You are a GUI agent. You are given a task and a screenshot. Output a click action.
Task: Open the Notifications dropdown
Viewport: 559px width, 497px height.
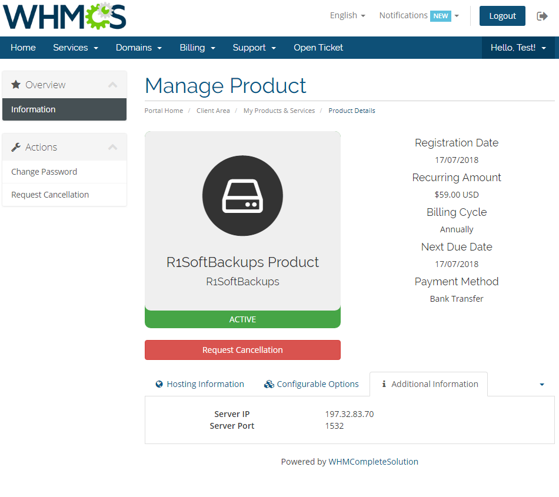[x=419, y=16]
